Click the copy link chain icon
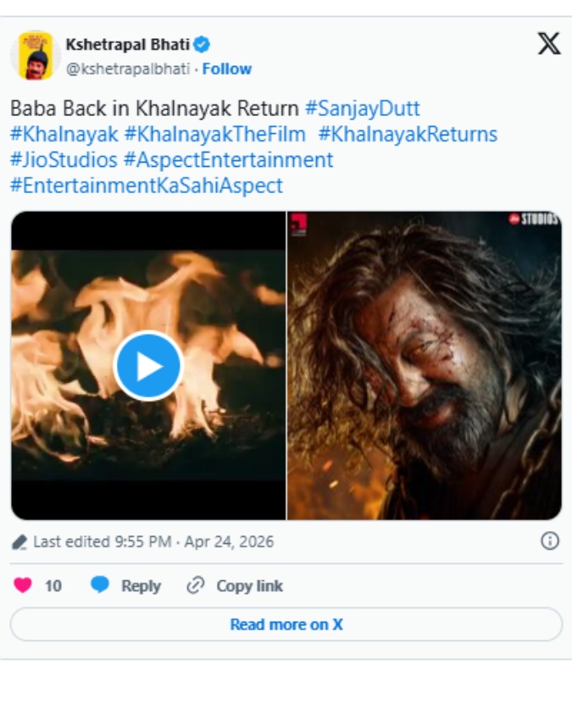The height and width of the screenshot is (720, 572). (196, 585)
